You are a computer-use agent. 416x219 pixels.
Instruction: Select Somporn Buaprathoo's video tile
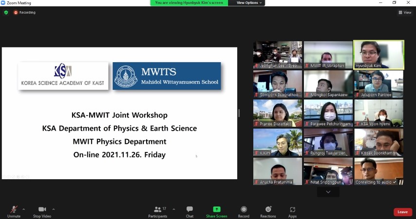point(278,84)
